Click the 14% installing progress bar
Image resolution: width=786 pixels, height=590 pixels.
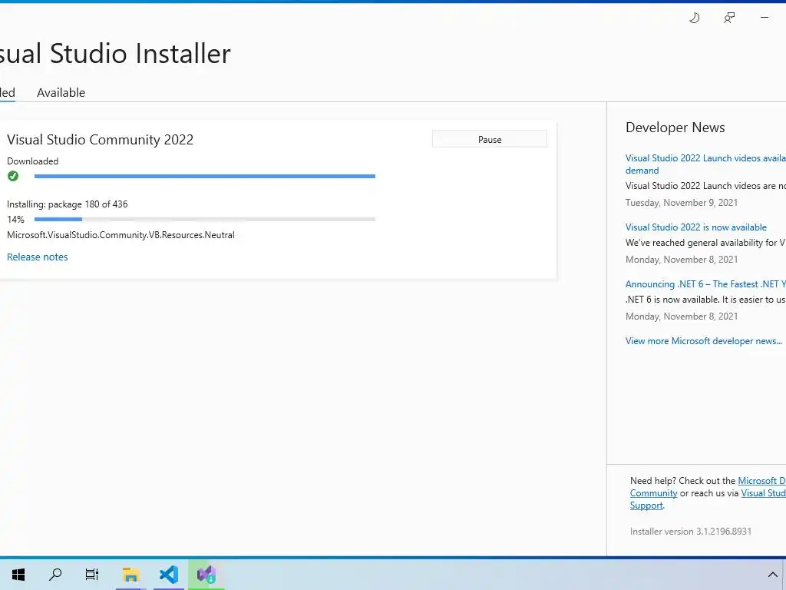click(x=204, y=219)
